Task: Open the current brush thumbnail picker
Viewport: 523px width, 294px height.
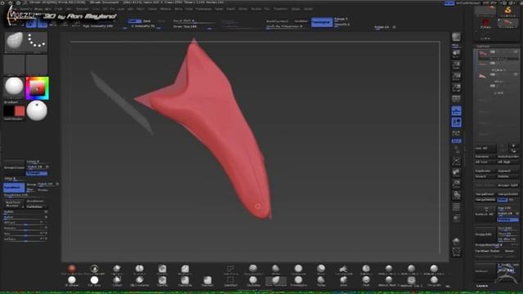Action: (14, 42)
